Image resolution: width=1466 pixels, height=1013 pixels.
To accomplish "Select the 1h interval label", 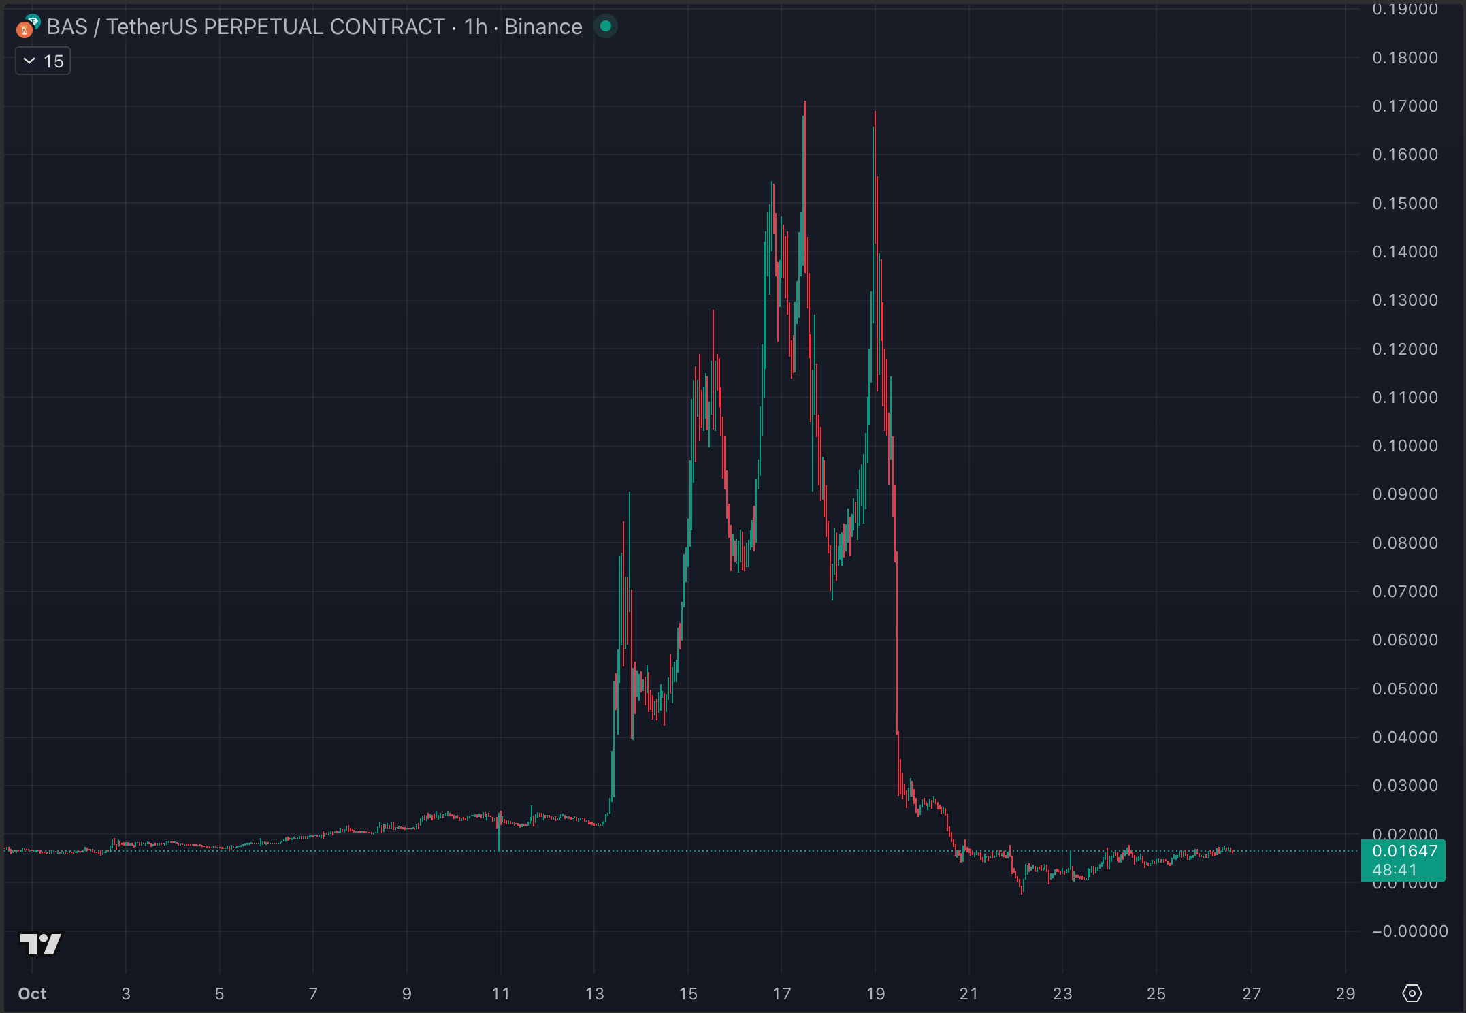I will (x=476, y=27).
